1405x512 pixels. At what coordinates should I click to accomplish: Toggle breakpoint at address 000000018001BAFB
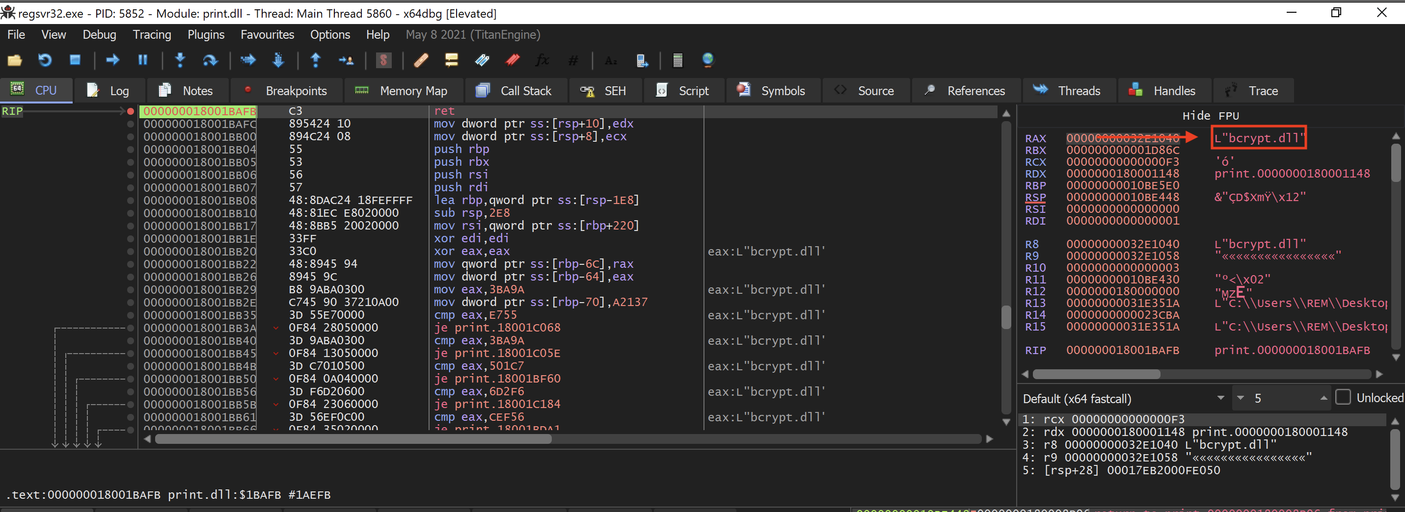tap(131, 111)
